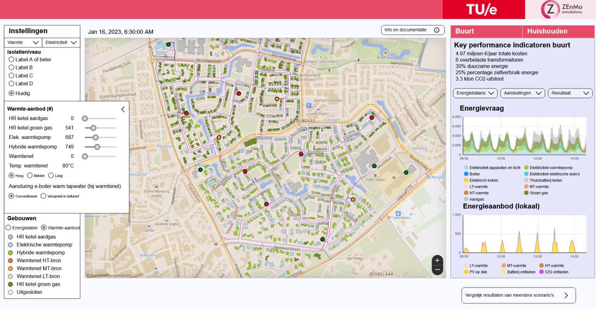Screen dimensions: 596x309
Task: Open the Resultaat dropdown
Action: [570, 93]
